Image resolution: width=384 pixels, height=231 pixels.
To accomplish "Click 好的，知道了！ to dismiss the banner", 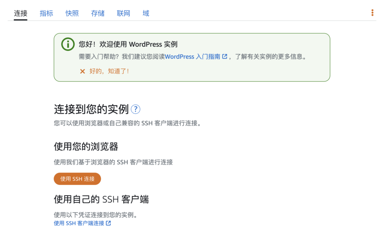I will (x=109, y=71).
